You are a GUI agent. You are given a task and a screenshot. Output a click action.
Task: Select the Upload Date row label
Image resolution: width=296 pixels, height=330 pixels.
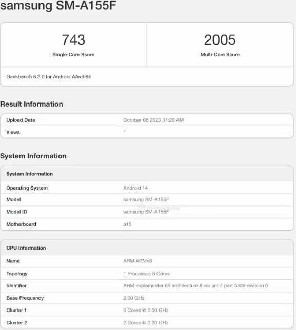tap(21, 120)
